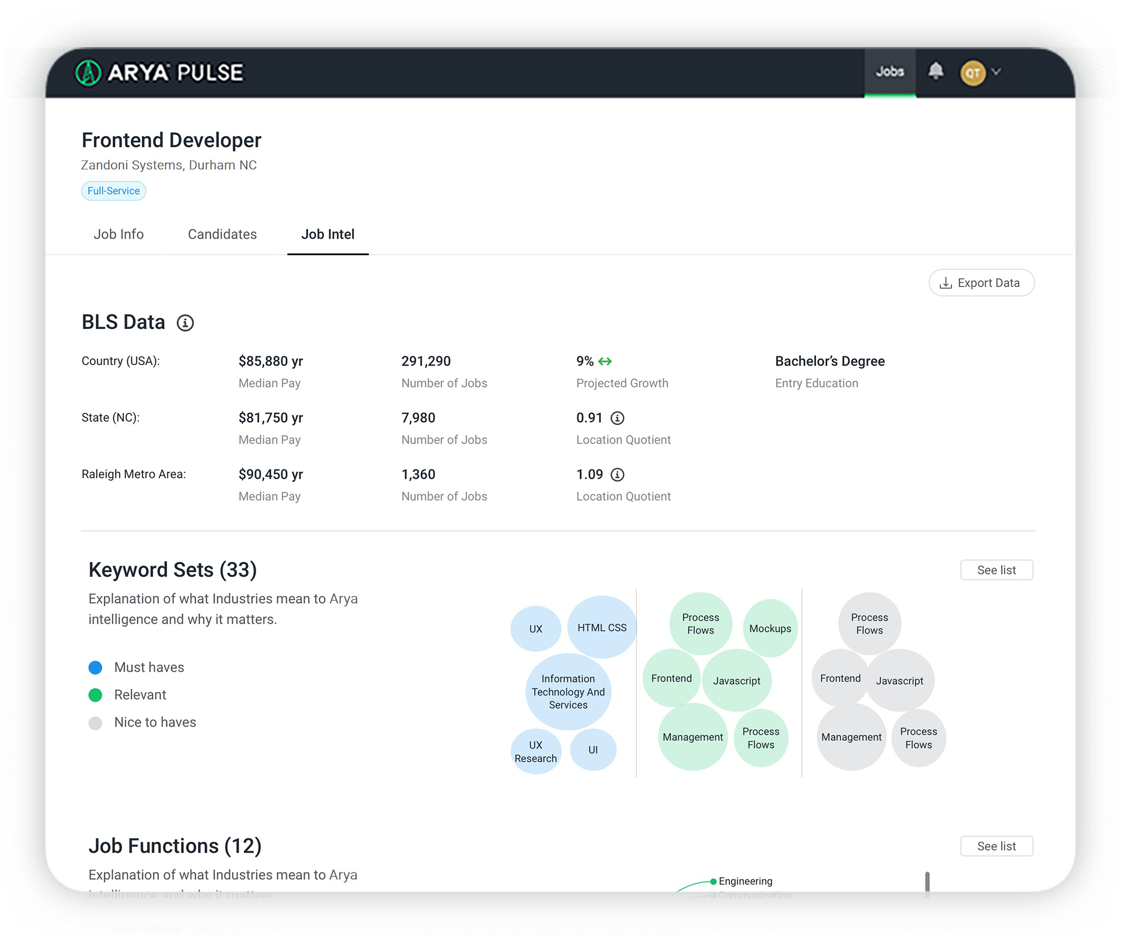Click the Nice to haves legend label
This screenshot has height=937, width=1121.
155,722
